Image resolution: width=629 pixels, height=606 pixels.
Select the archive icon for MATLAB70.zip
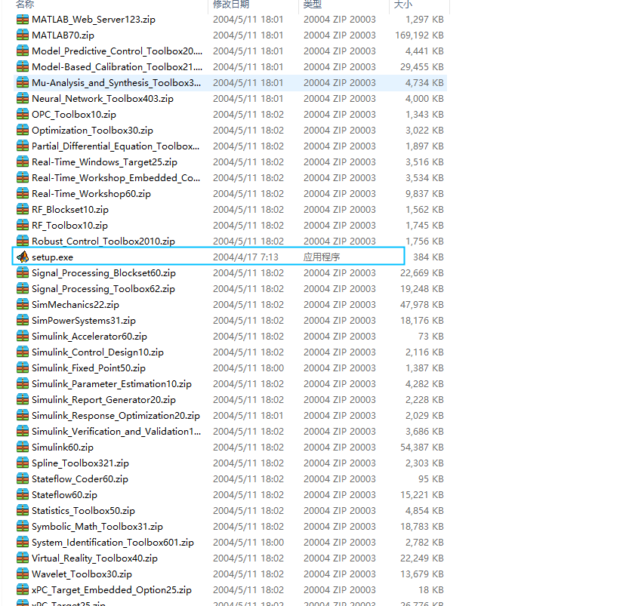pos(23,35)
